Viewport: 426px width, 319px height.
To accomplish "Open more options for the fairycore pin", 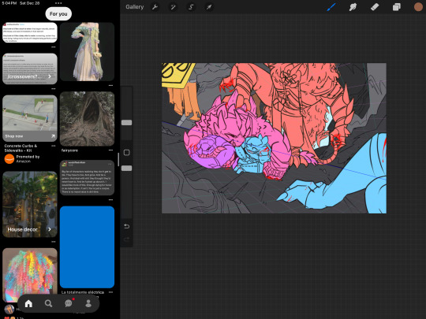I will (x=110, y=150).
